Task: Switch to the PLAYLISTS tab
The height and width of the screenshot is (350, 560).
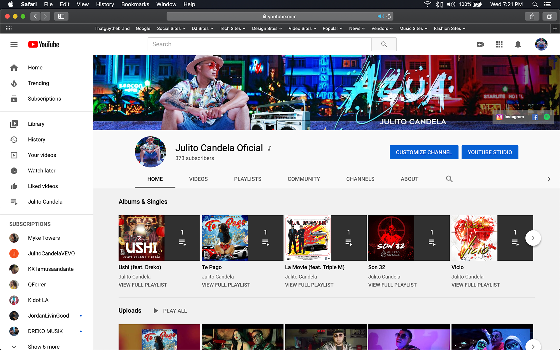Action: [248, 179]
